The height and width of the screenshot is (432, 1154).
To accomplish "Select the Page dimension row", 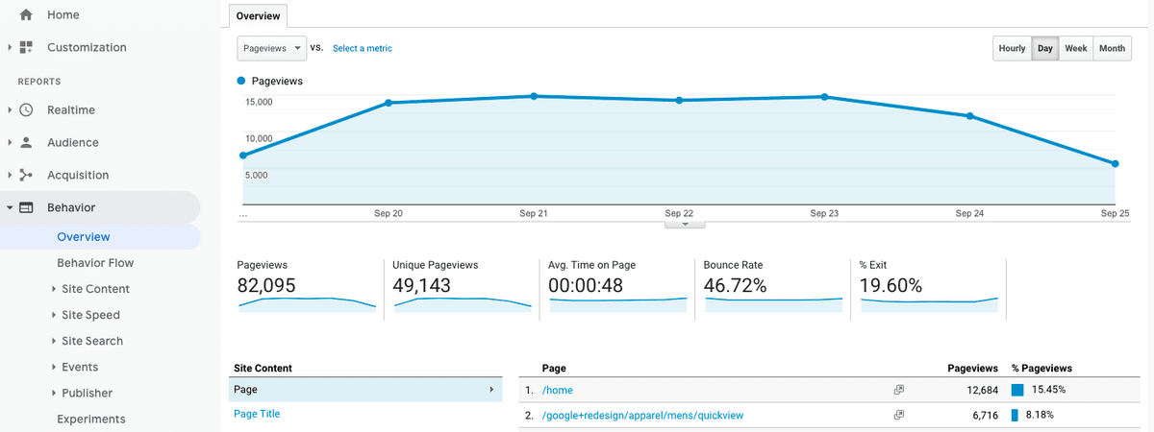I will coord(365,390).
